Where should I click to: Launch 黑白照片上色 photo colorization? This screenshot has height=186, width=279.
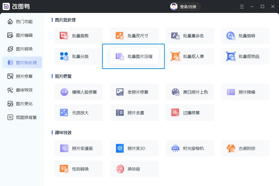189,92
